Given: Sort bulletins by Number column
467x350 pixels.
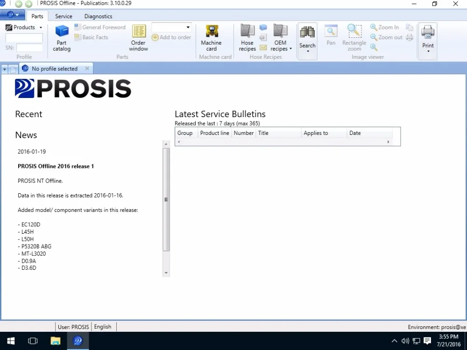Looking at the screenshot, I should tap(244, 133).
